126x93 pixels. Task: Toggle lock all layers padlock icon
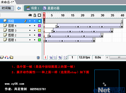tap(35, 15)
